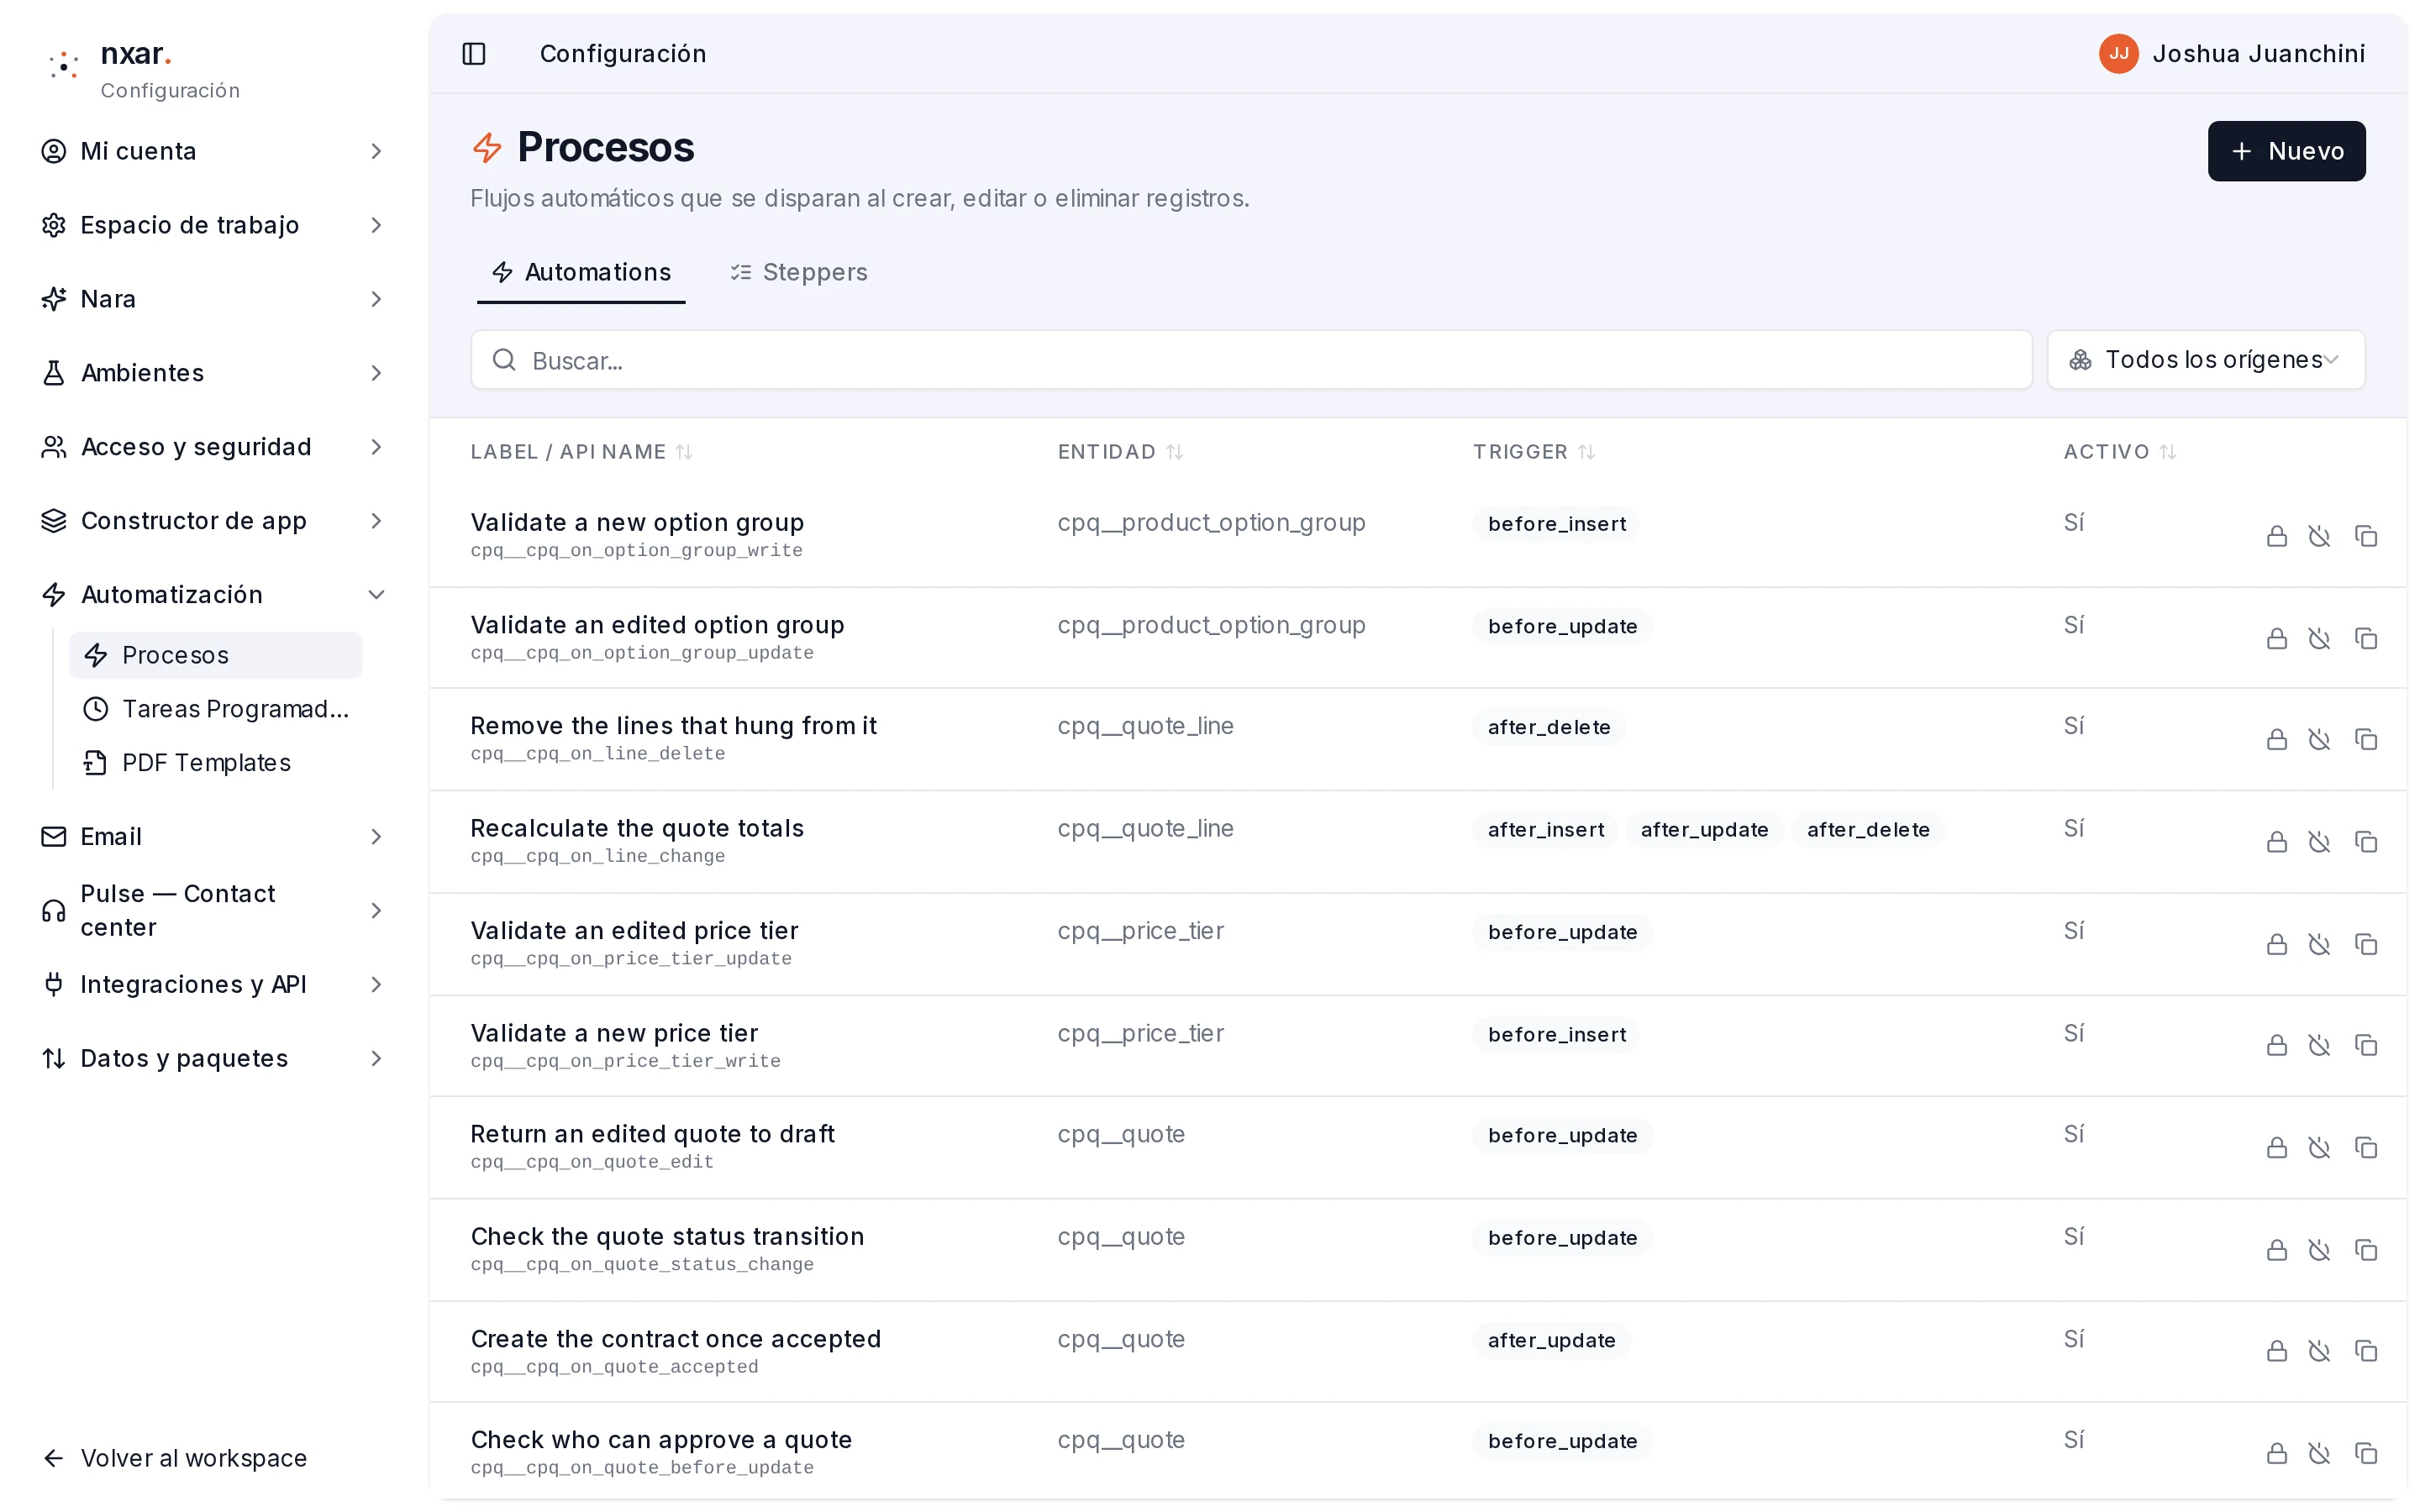Duplicate the Validate an edited price tier process
The width and height of the screenshot is (2420, 1512).
pos(2366,945)
